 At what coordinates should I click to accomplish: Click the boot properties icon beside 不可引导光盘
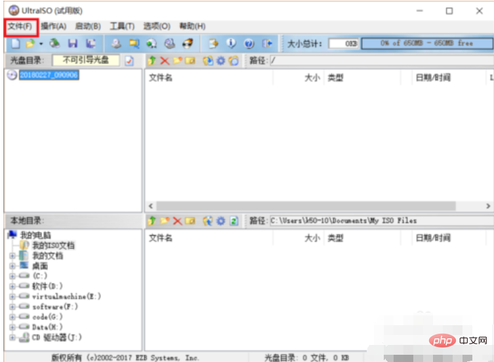click(x=129, y=60)
